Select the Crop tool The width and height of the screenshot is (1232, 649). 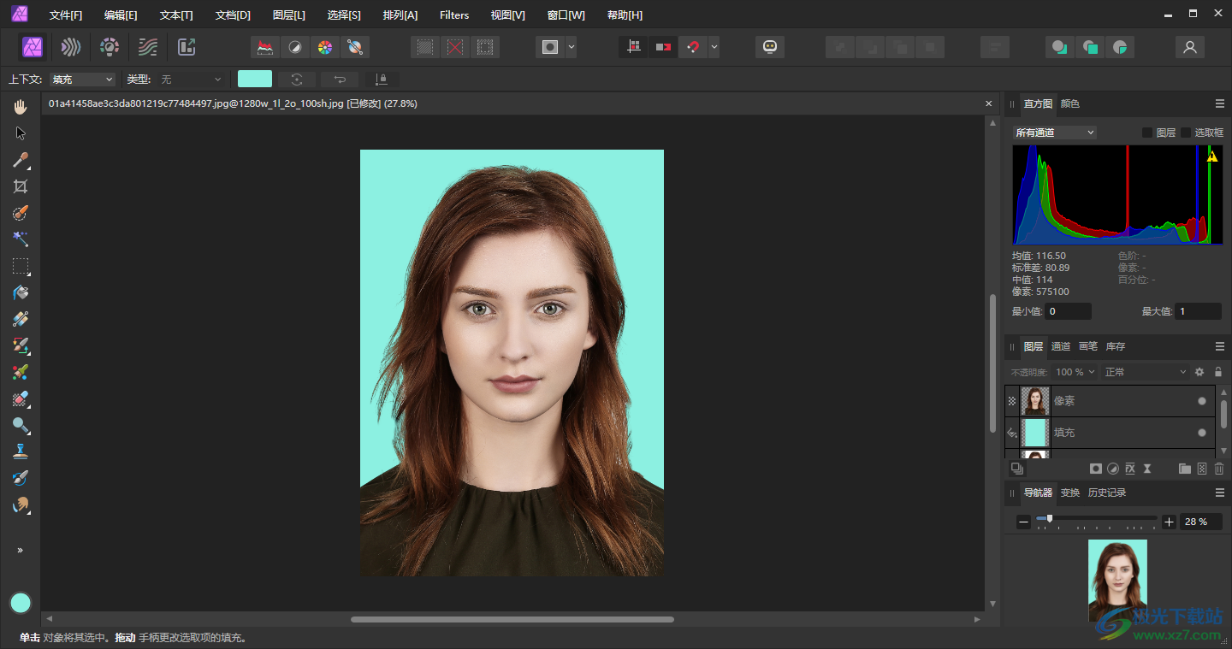coord(21,186)
